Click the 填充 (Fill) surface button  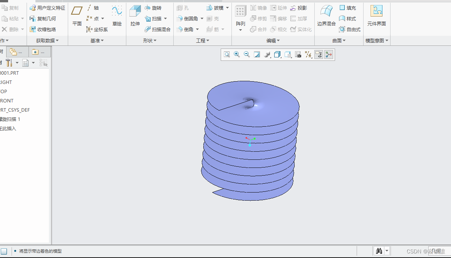(347, 8)
